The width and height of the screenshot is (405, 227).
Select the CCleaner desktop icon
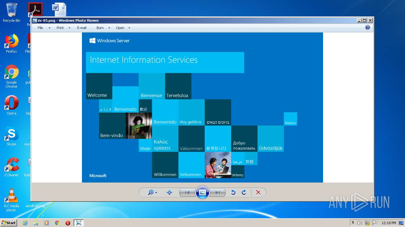click(11, 167)
